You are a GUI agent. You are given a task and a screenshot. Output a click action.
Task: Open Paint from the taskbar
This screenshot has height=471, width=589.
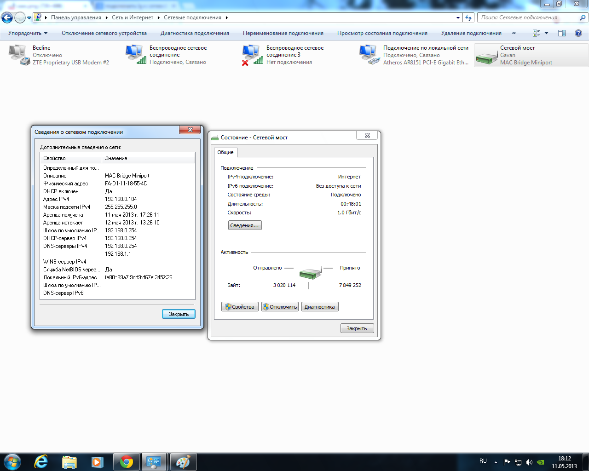click(183, 462)
